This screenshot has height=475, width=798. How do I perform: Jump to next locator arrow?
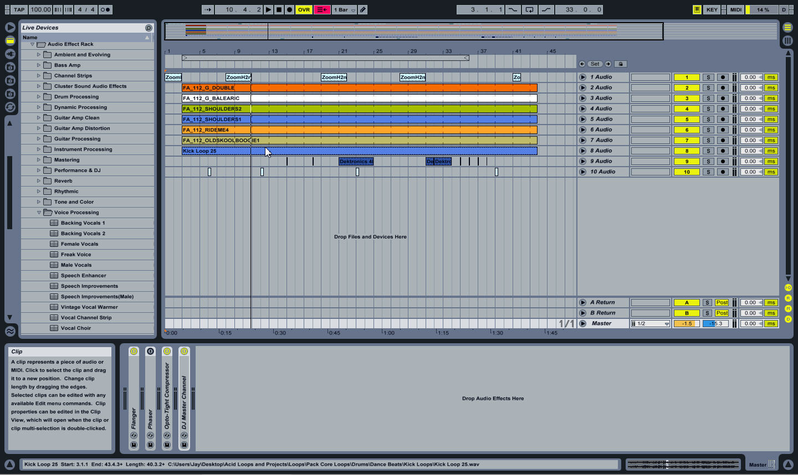(x=608, y=64)
